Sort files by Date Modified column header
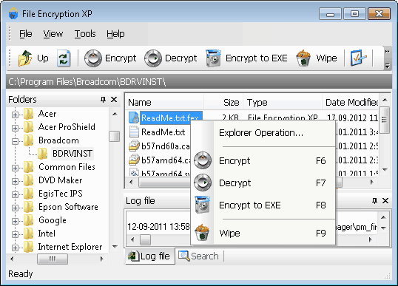Image resolution: width=398 pixels, height=286 pixels. (351, 103)
